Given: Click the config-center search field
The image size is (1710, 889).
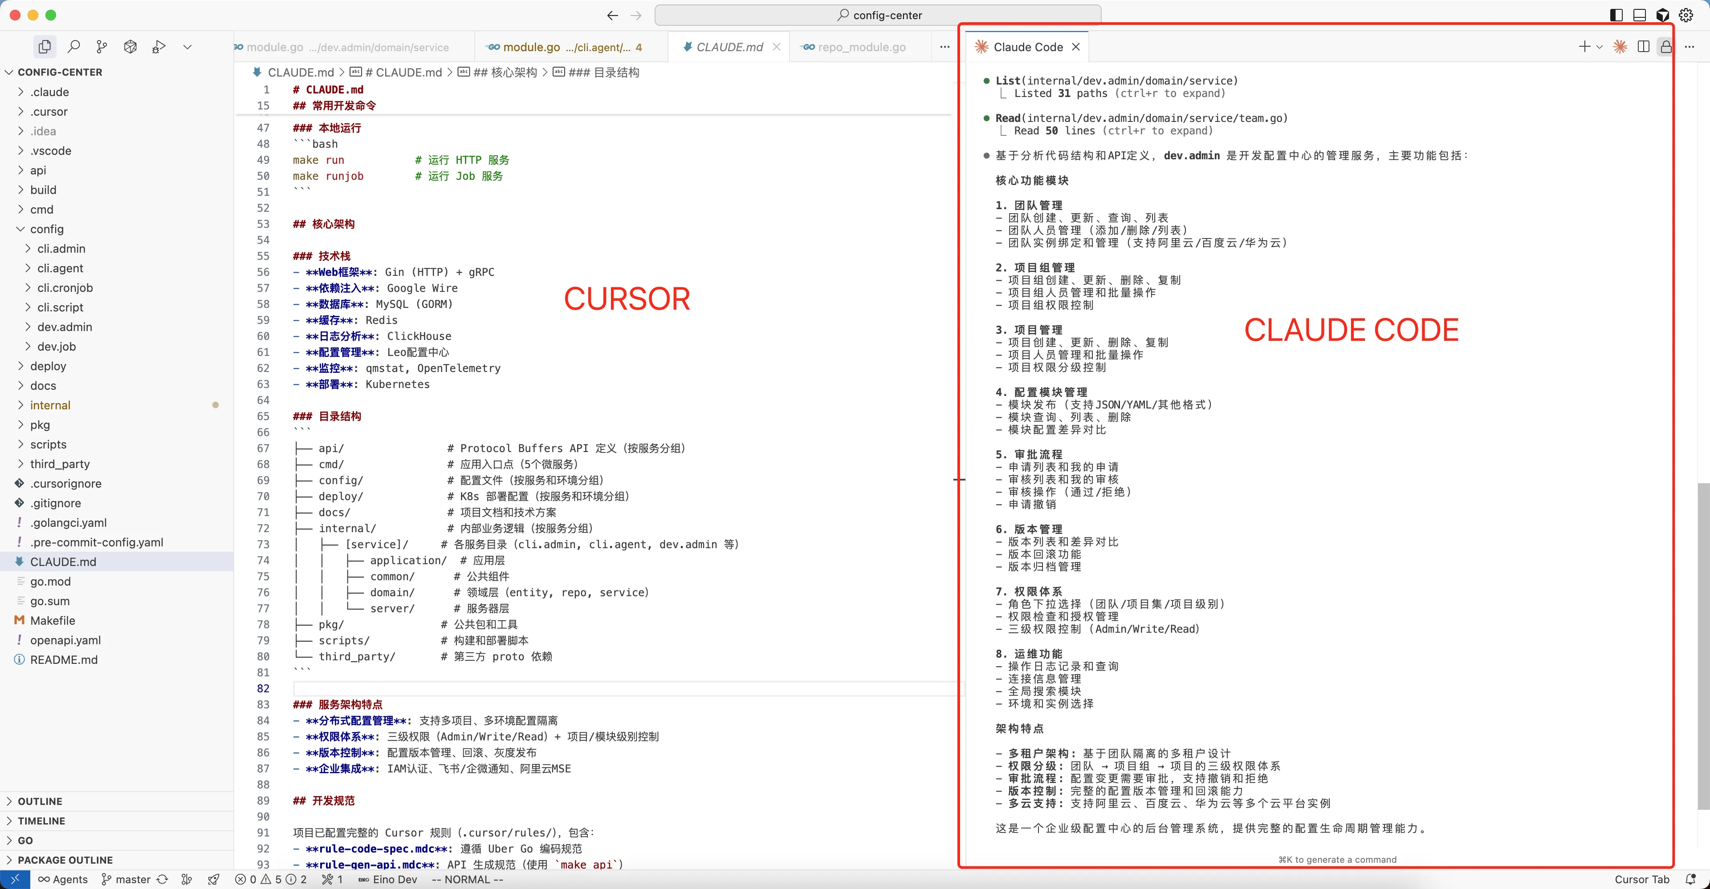Looking at the screenshot, I should [x=878, y=15].
